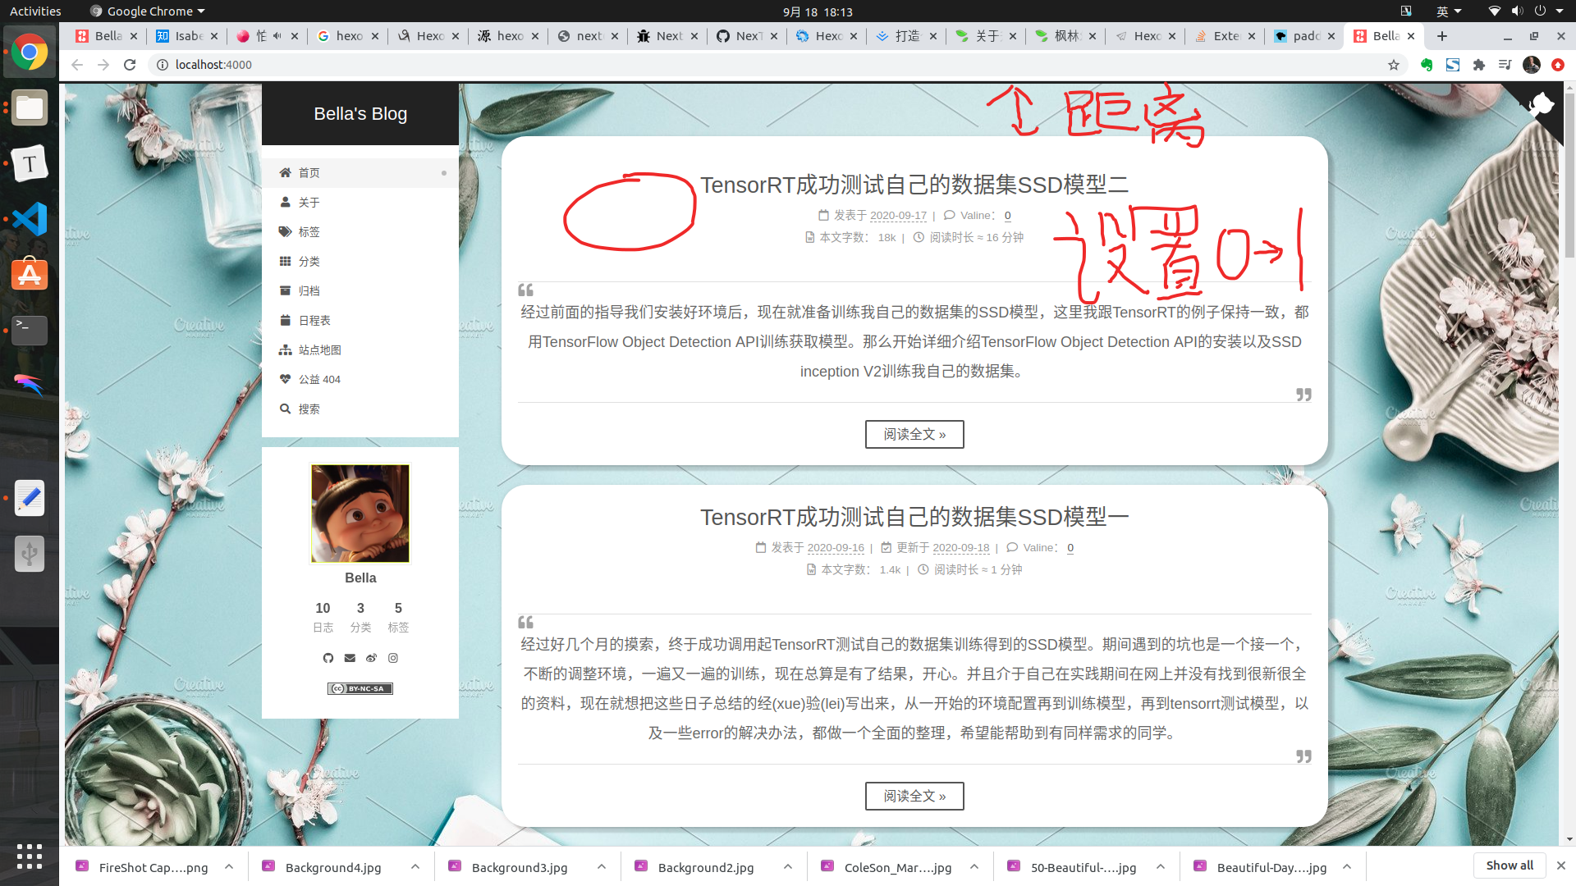1576x886 pixels.
Task: Expand download options for Background4.jpg
Action: tap(415, 866)
